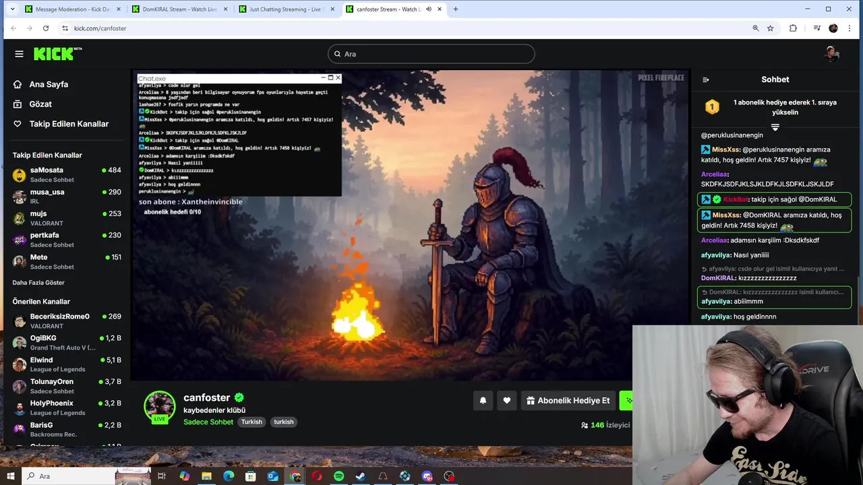This screenshot has width=863, height=485.
Task: Open BeceriksizRome0 recommended channel
Action: 66,321
